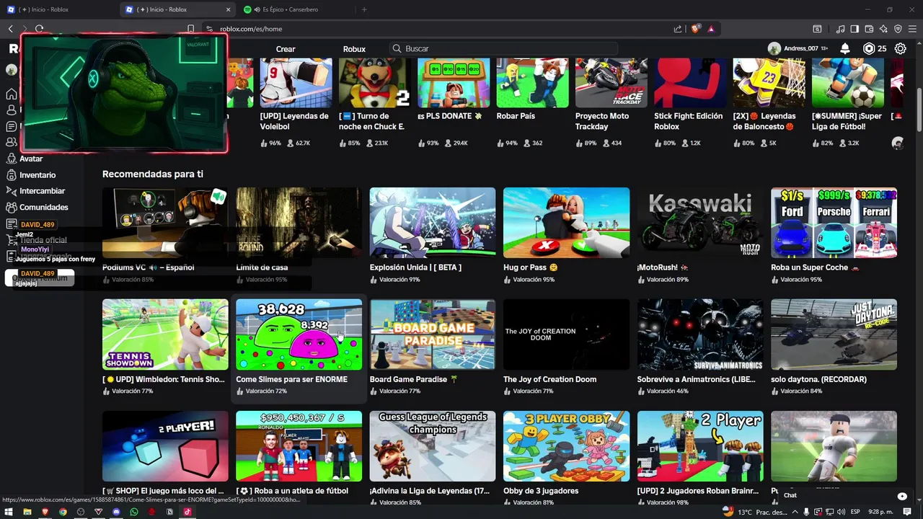Viewport: 923px width, 519px height.
Task: Open the Guess League of Legends champions thumbnail
Action: (433, 446)
